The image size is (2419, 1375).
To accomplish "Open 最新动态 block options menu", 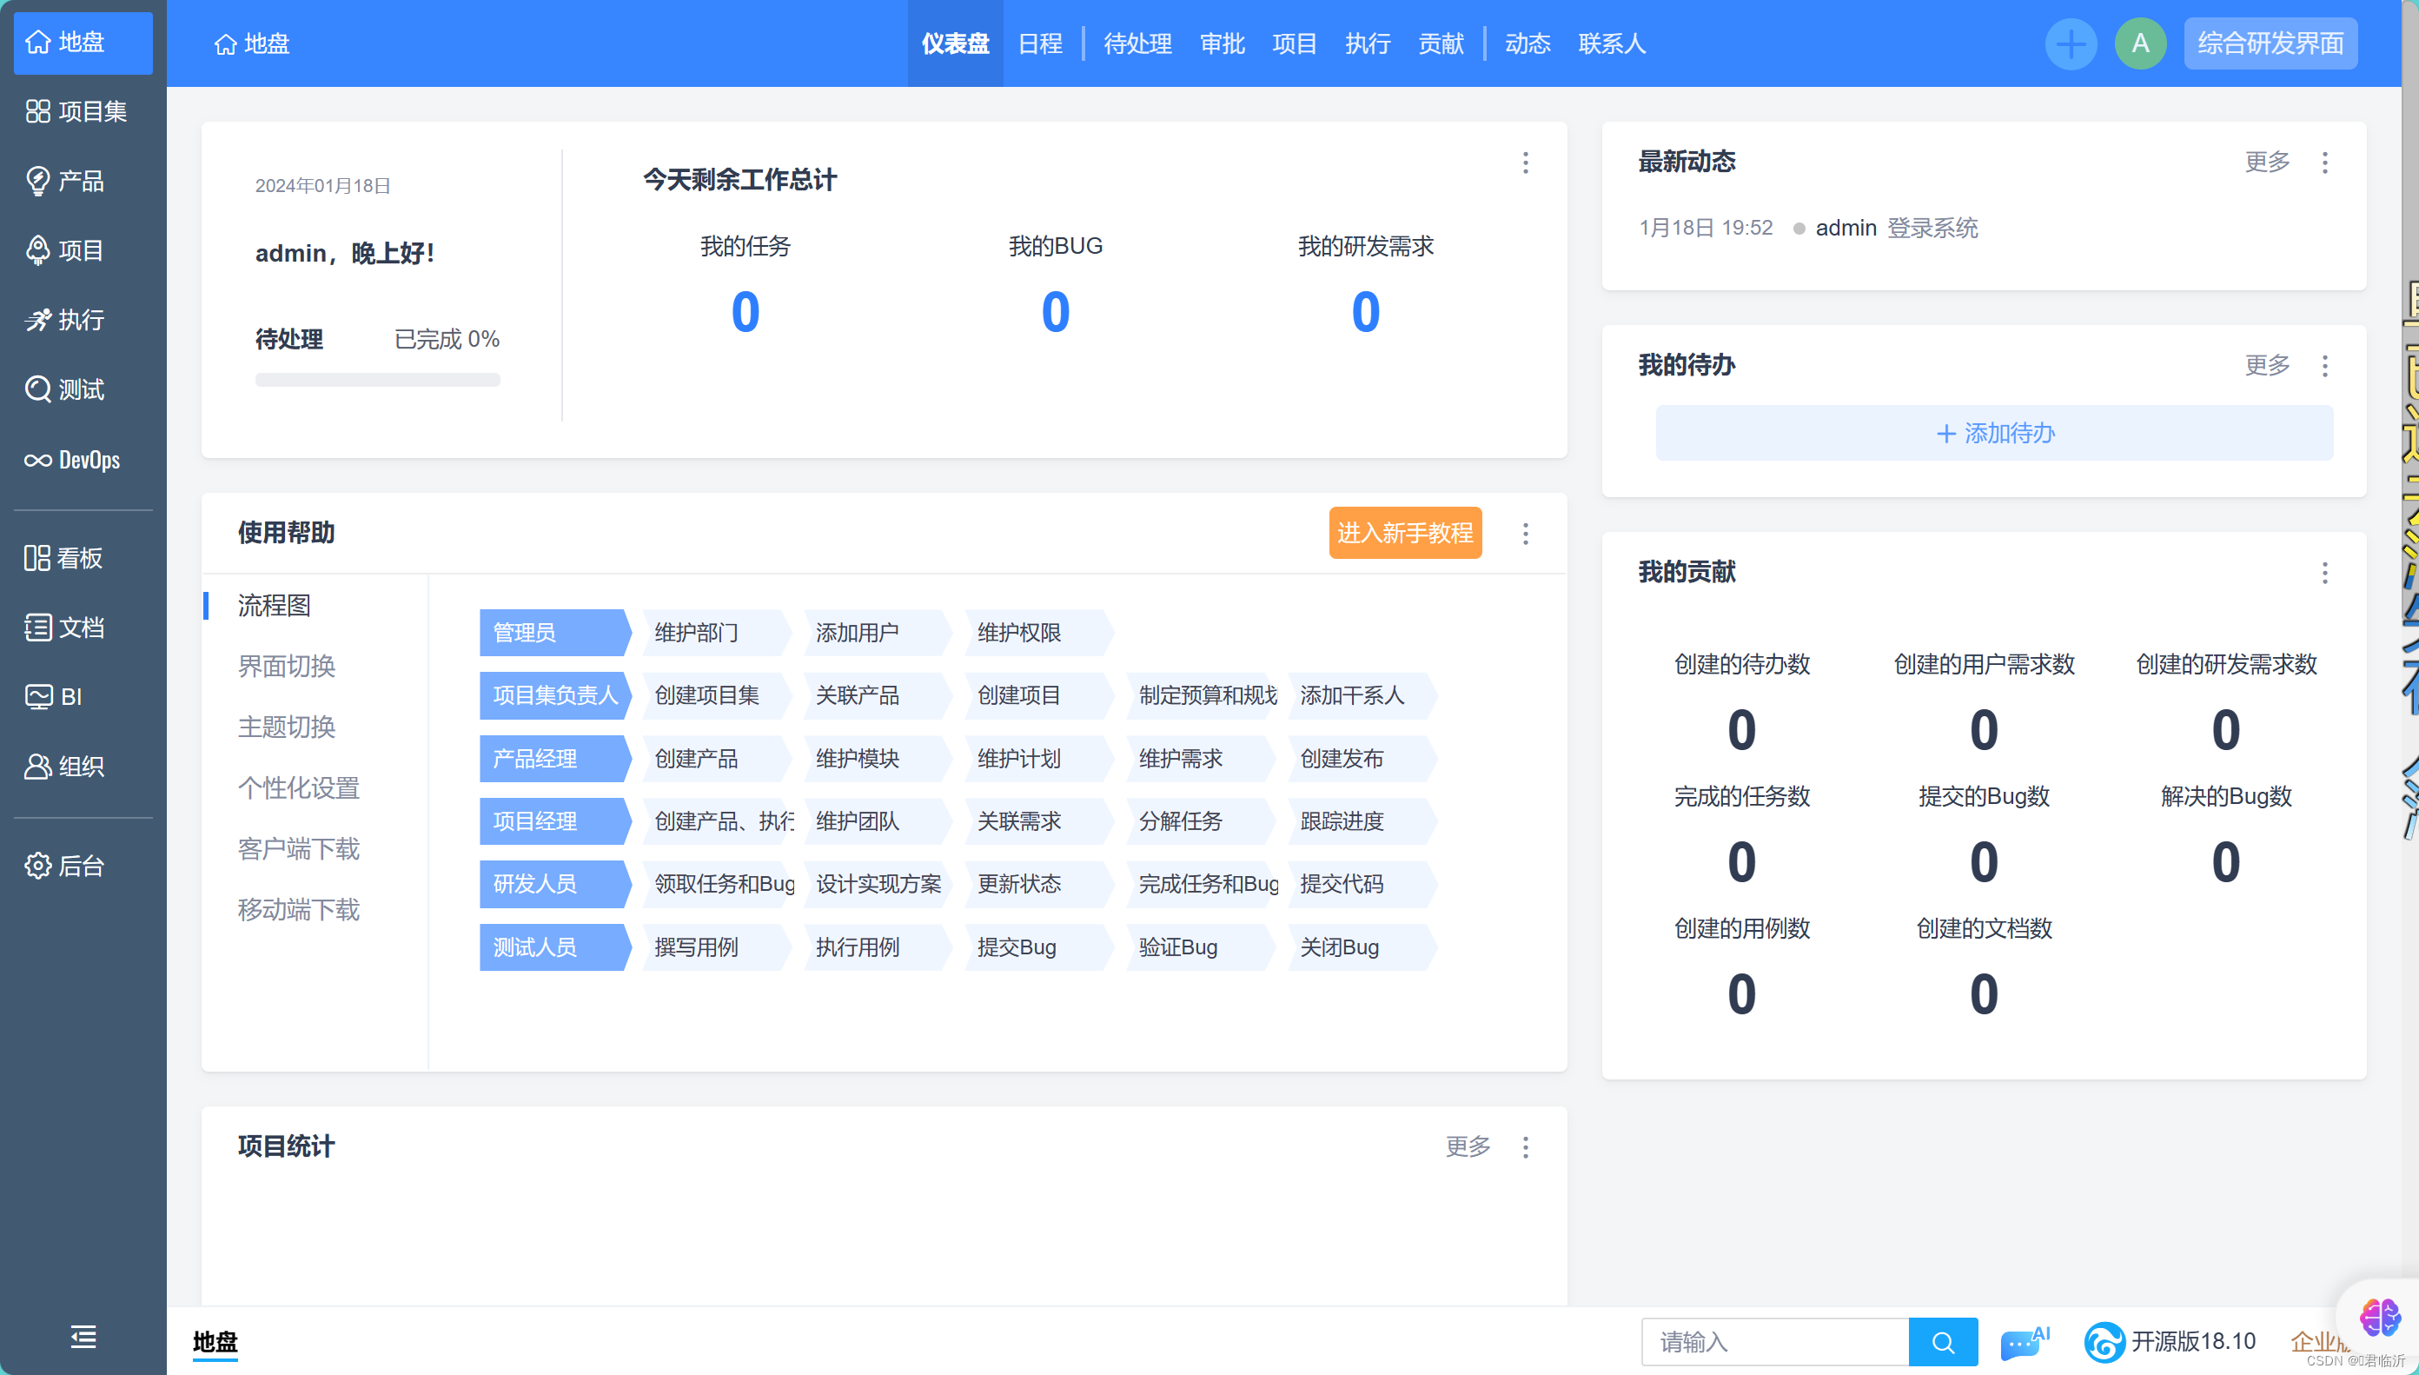I will [x=2324, y=163].
